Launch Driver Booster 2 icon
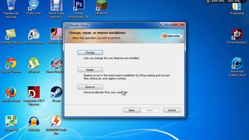 coord(237,37)
